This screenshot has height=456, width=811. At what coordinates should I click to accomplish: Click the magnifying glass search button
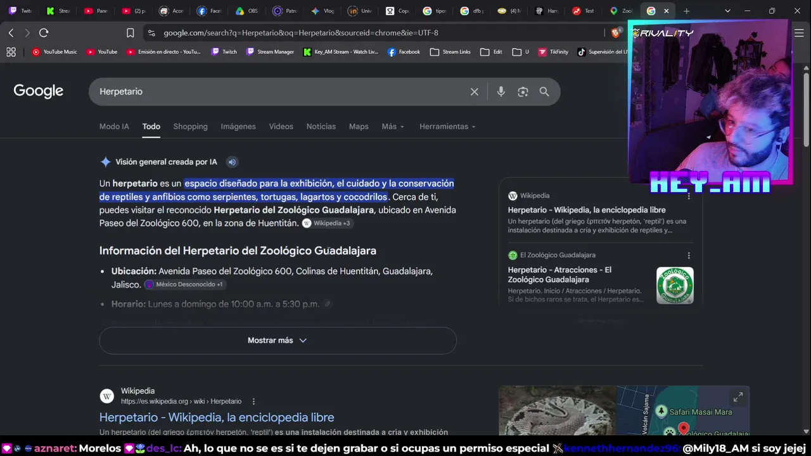click(544, 92)
